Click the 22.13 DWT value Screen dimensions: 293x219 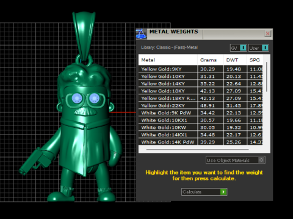(234, 113)
